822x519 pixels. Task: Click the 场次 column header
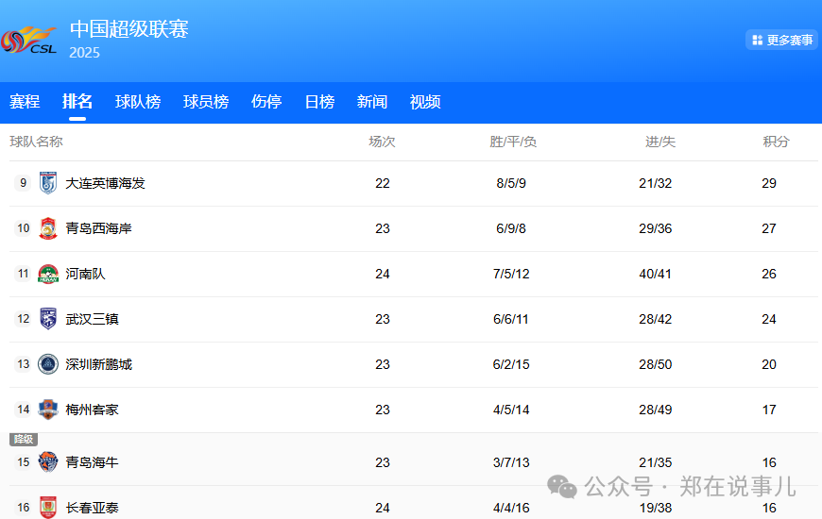pos(382,142)
